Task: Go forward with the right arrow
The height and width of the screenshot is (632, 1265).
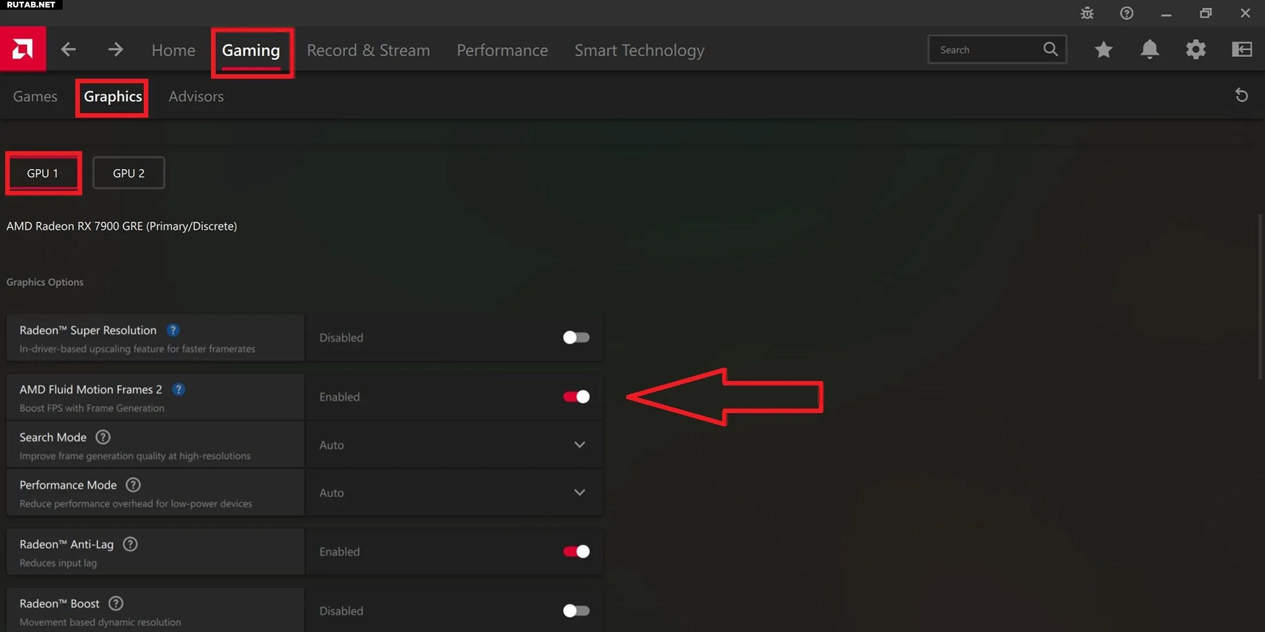Action: tap(116, 49)
